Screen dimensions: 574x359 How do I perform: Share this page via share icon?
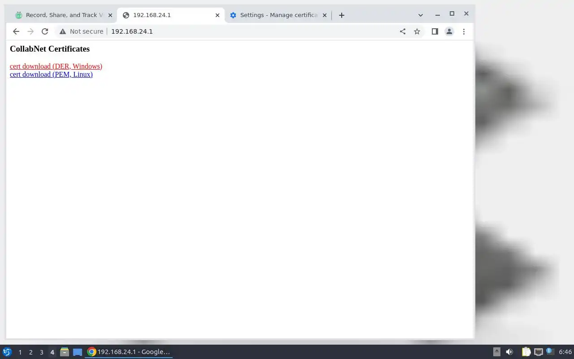(403, 31)
